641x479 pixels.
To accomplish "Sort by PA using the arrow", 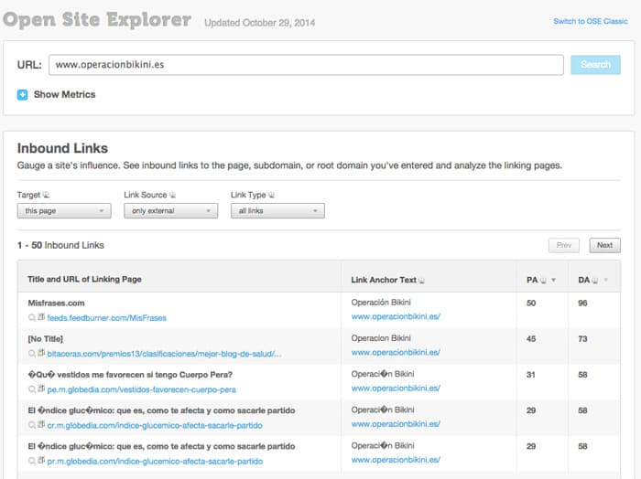I will (x=553, y=280).
